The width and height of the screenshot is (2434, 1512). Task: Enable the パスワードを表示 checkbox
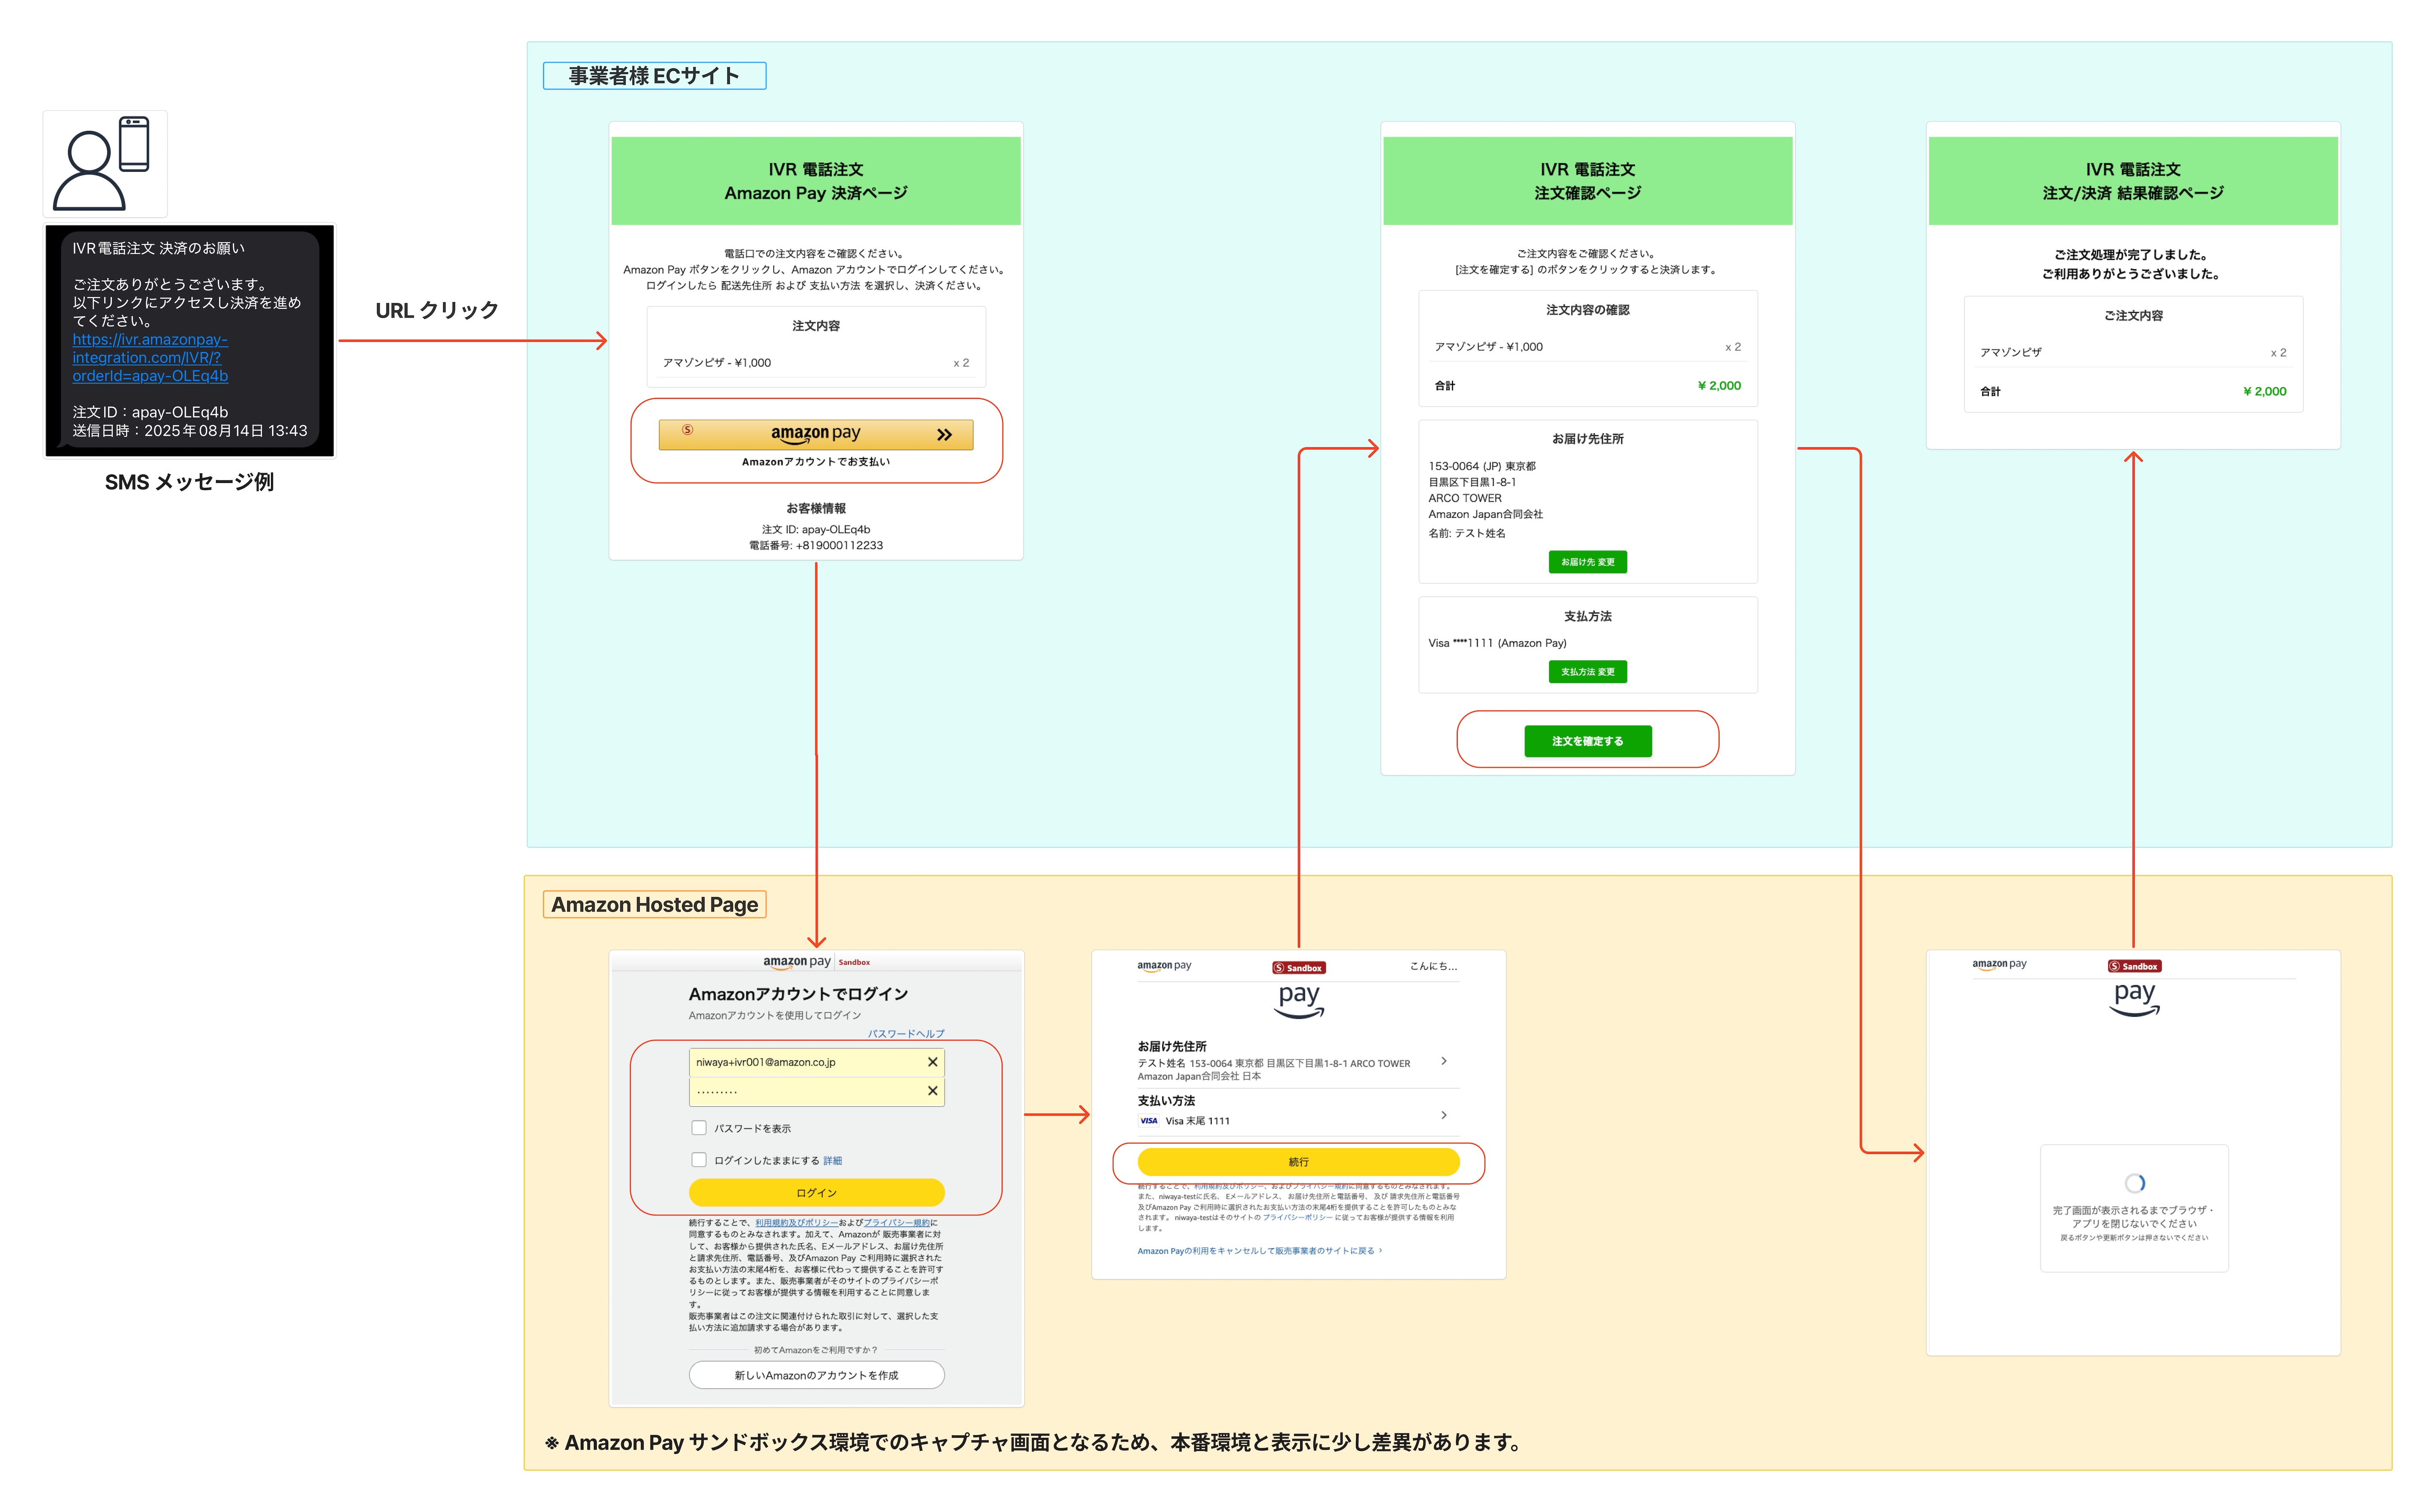pos(699,1128)
